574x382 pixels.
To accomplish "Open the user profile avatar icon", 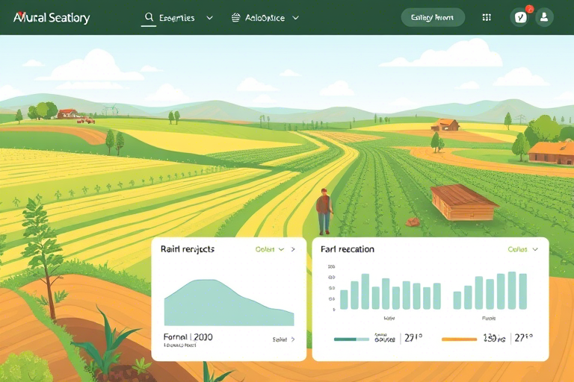I will pos(544,17).
